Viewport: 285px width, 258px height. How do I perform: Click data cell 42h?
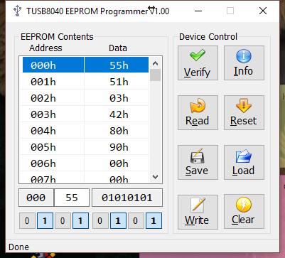coord(117,114)
